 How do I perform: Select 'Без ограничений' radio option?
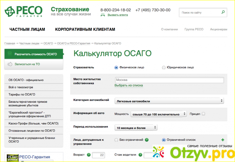pos(116,140)
